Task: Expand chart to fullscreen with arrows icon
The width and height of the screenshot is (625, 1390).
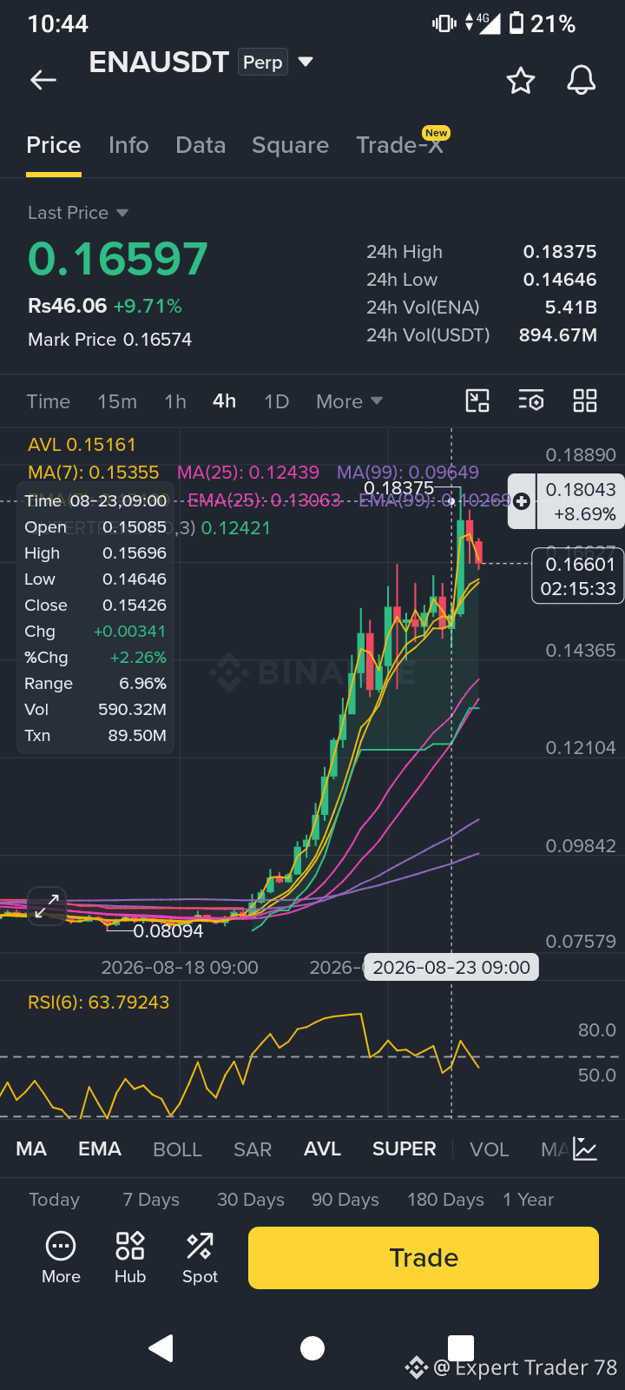Action: coord(47,906)
